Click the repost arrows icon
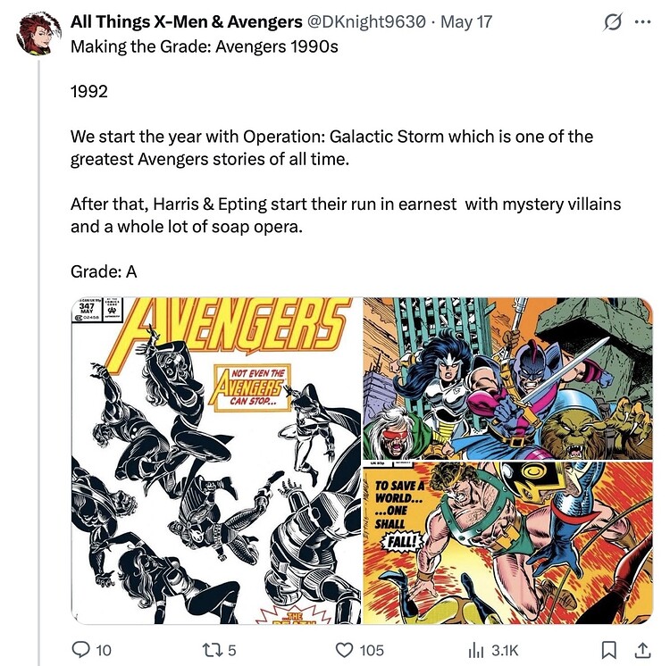The width and height of the screenshot is (670, 666). [x=212, y=650]
